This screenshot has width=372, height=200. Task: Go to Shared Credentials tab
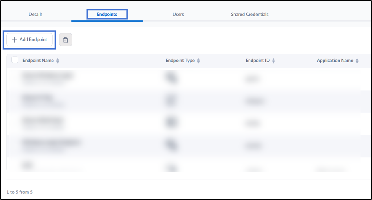[250, 14]
